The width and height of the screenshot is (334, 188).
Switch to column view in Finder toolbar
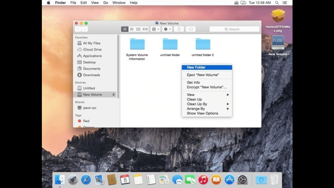(x=138, y=29)
